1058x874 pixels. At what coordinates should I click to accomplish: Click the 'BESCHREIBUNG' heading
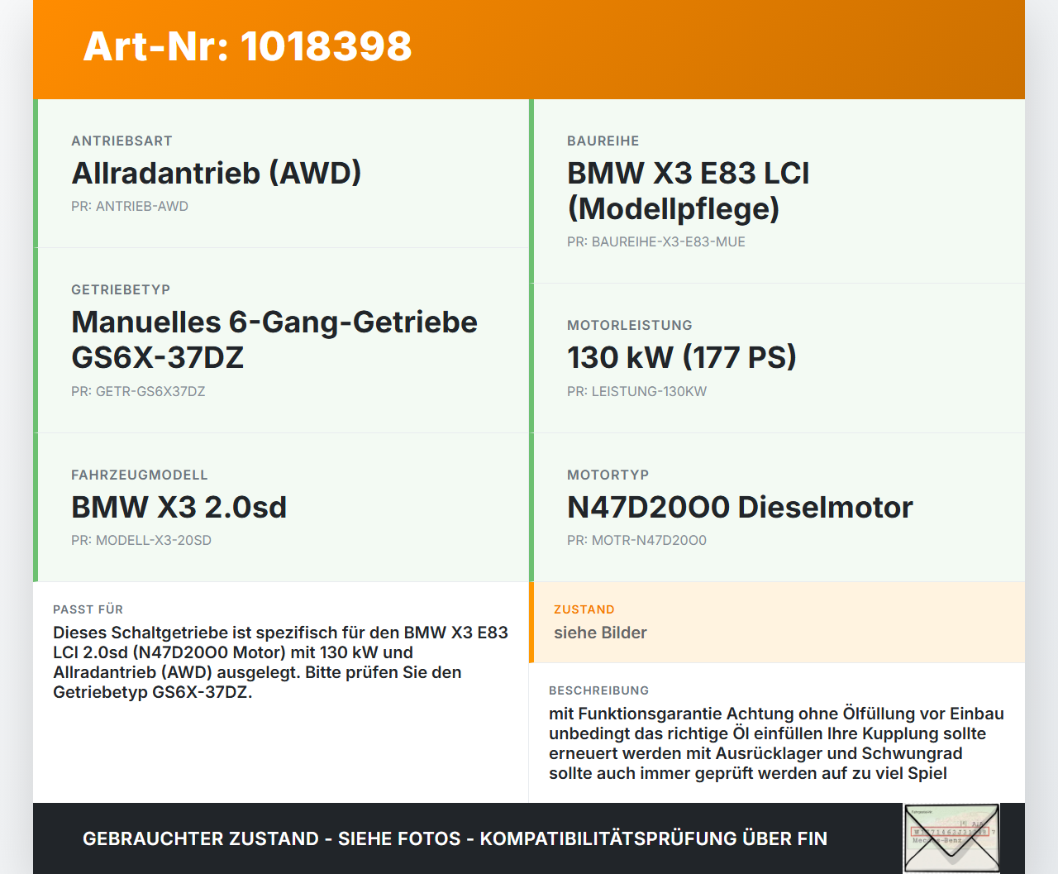[x=599, y=690]
